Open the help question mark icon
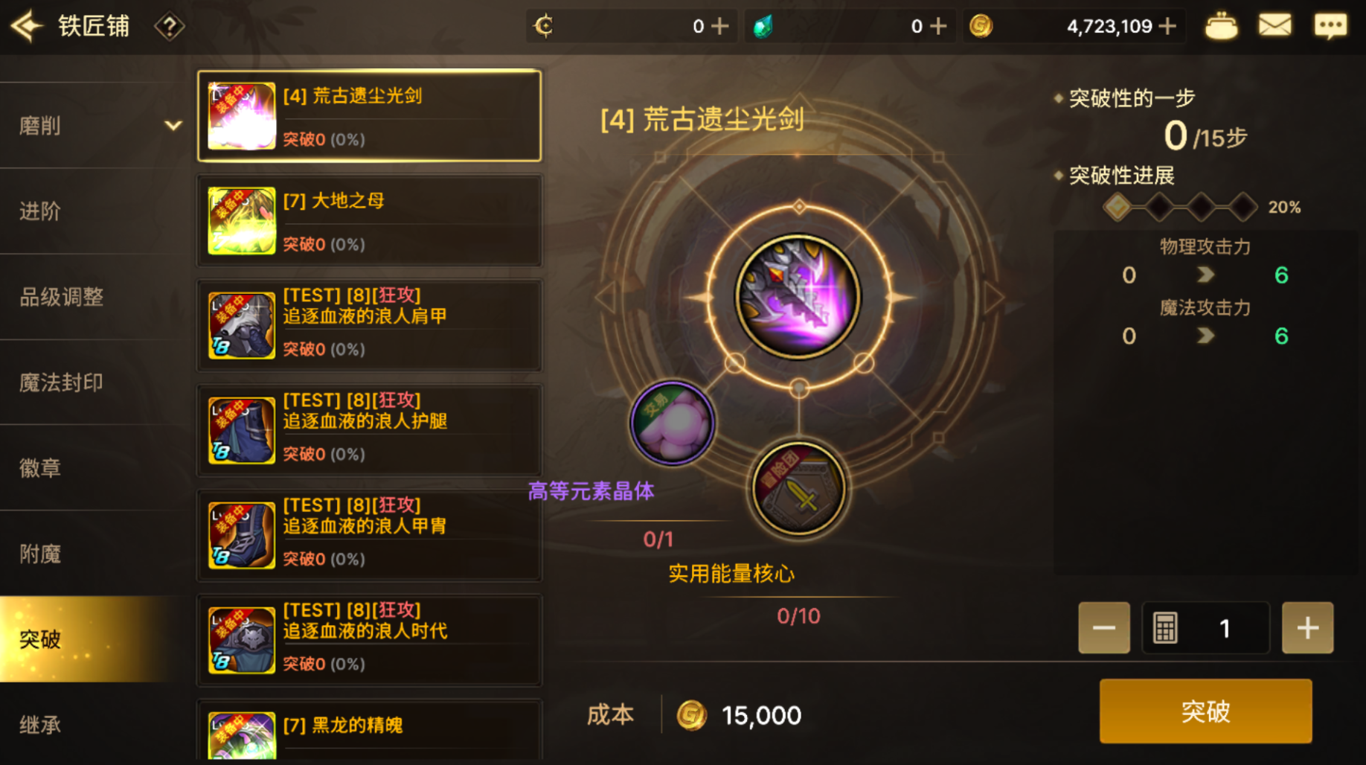Screen dimensions: 1366x765 pyautogui.click(x=169, y=27)
